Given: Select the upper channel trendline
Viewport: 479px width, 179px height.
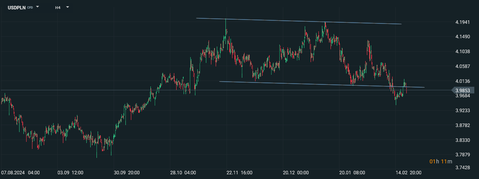Looking at the screenshot, I should pos(299,21).
